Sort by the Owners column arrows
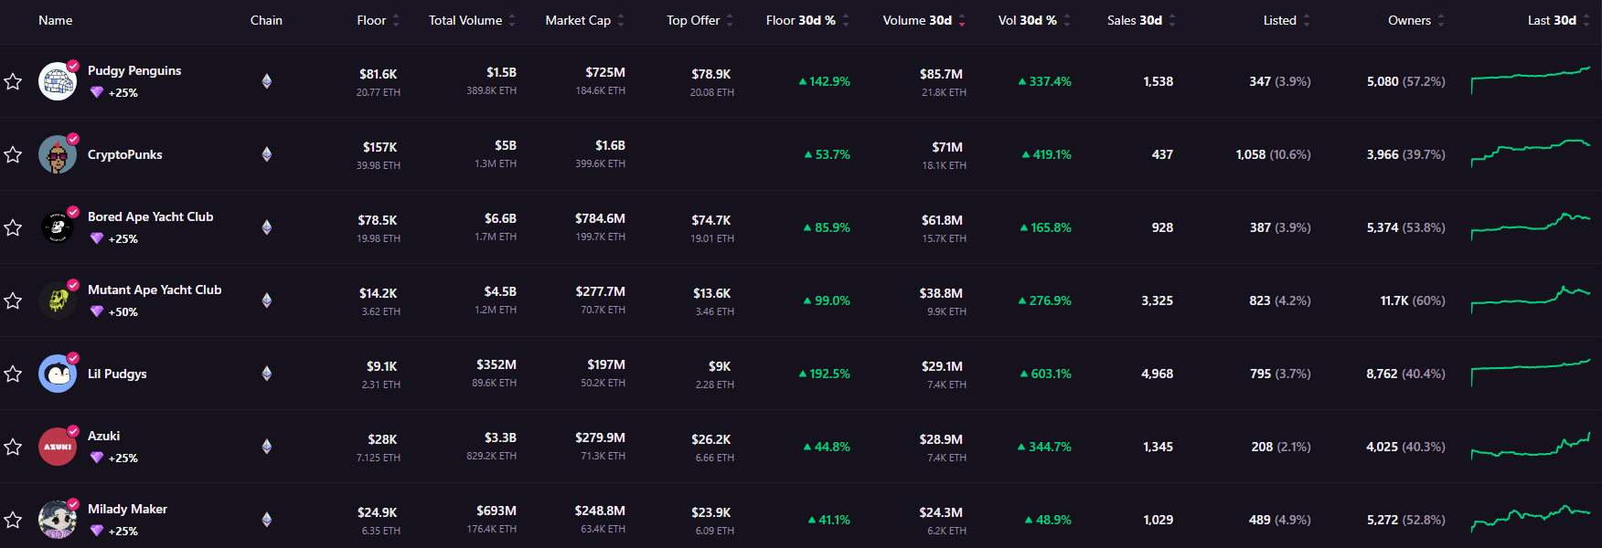 (x=1441, y=20)
